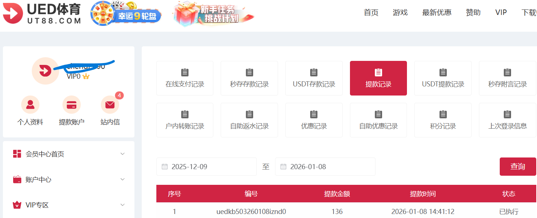Screen dimensions: 537x218
Task: Open 站内信 mail icon with badge
Action: (110, 105)
